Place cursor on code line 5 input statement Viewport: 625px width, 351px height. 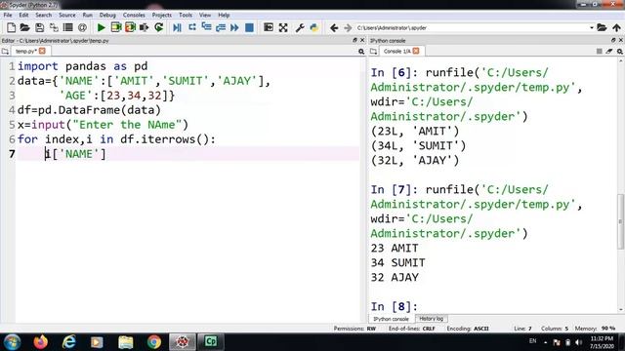(x=103, y=125)
